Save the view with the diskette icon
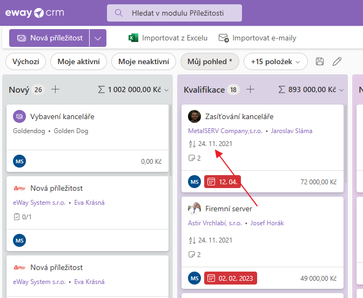 [320, 61]
